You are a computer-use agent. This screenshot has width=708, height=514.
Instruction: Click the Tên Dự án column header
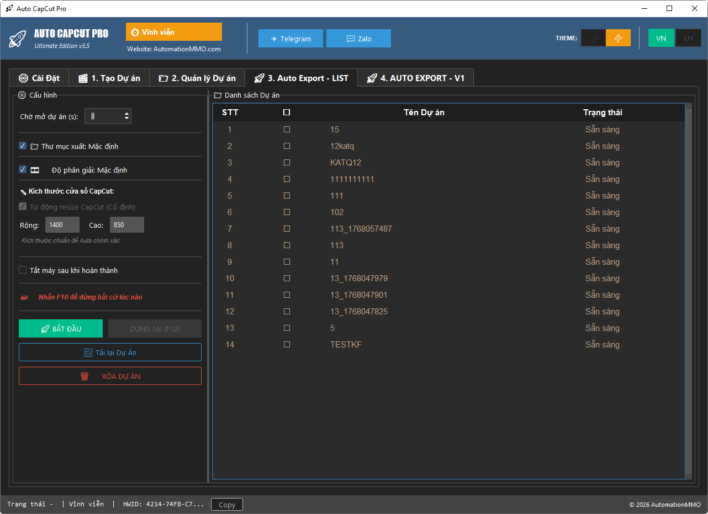(424, 113)
